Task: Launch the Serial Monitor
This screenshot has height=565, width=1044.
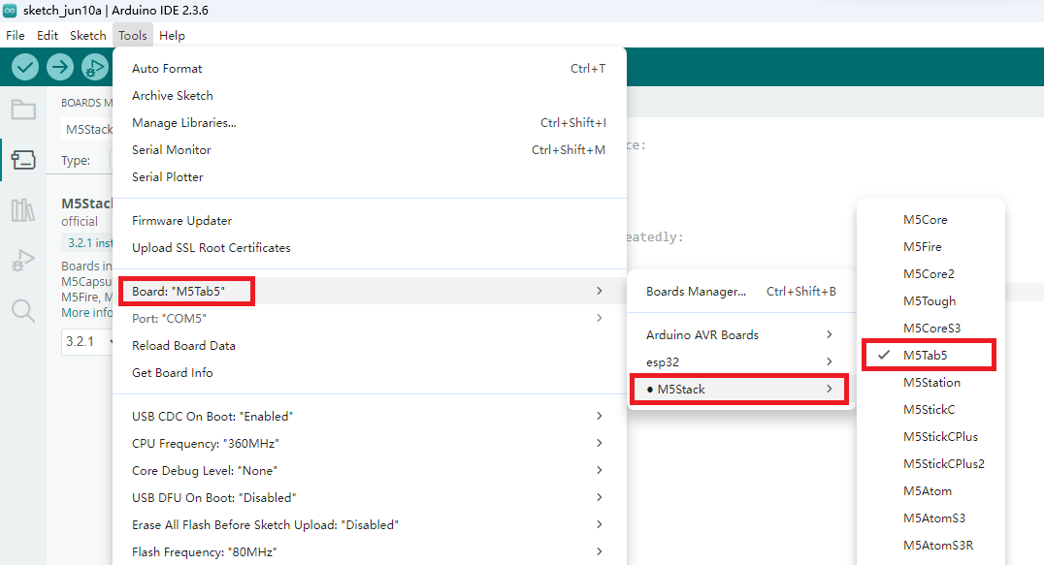Action: [x=370, y=150]
